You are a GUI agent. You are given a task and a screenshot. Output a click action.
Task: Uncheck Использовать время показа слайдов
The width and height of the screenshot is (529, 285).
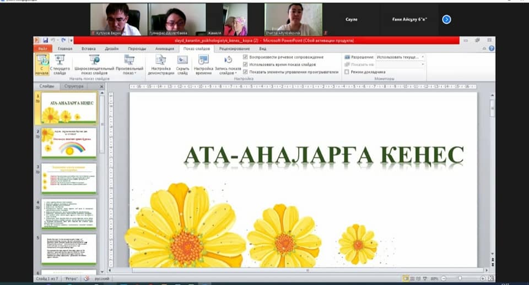245,64
